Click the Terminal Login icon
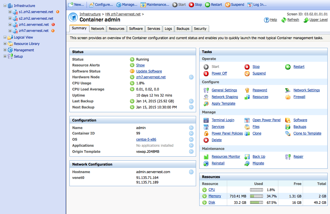The image size is (330, 214). (206, 120)
